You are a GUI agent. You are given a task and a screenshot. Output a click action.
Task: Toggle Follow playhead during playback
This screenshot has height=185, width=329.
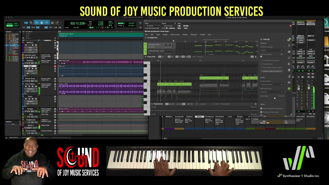tap(261, 108)
